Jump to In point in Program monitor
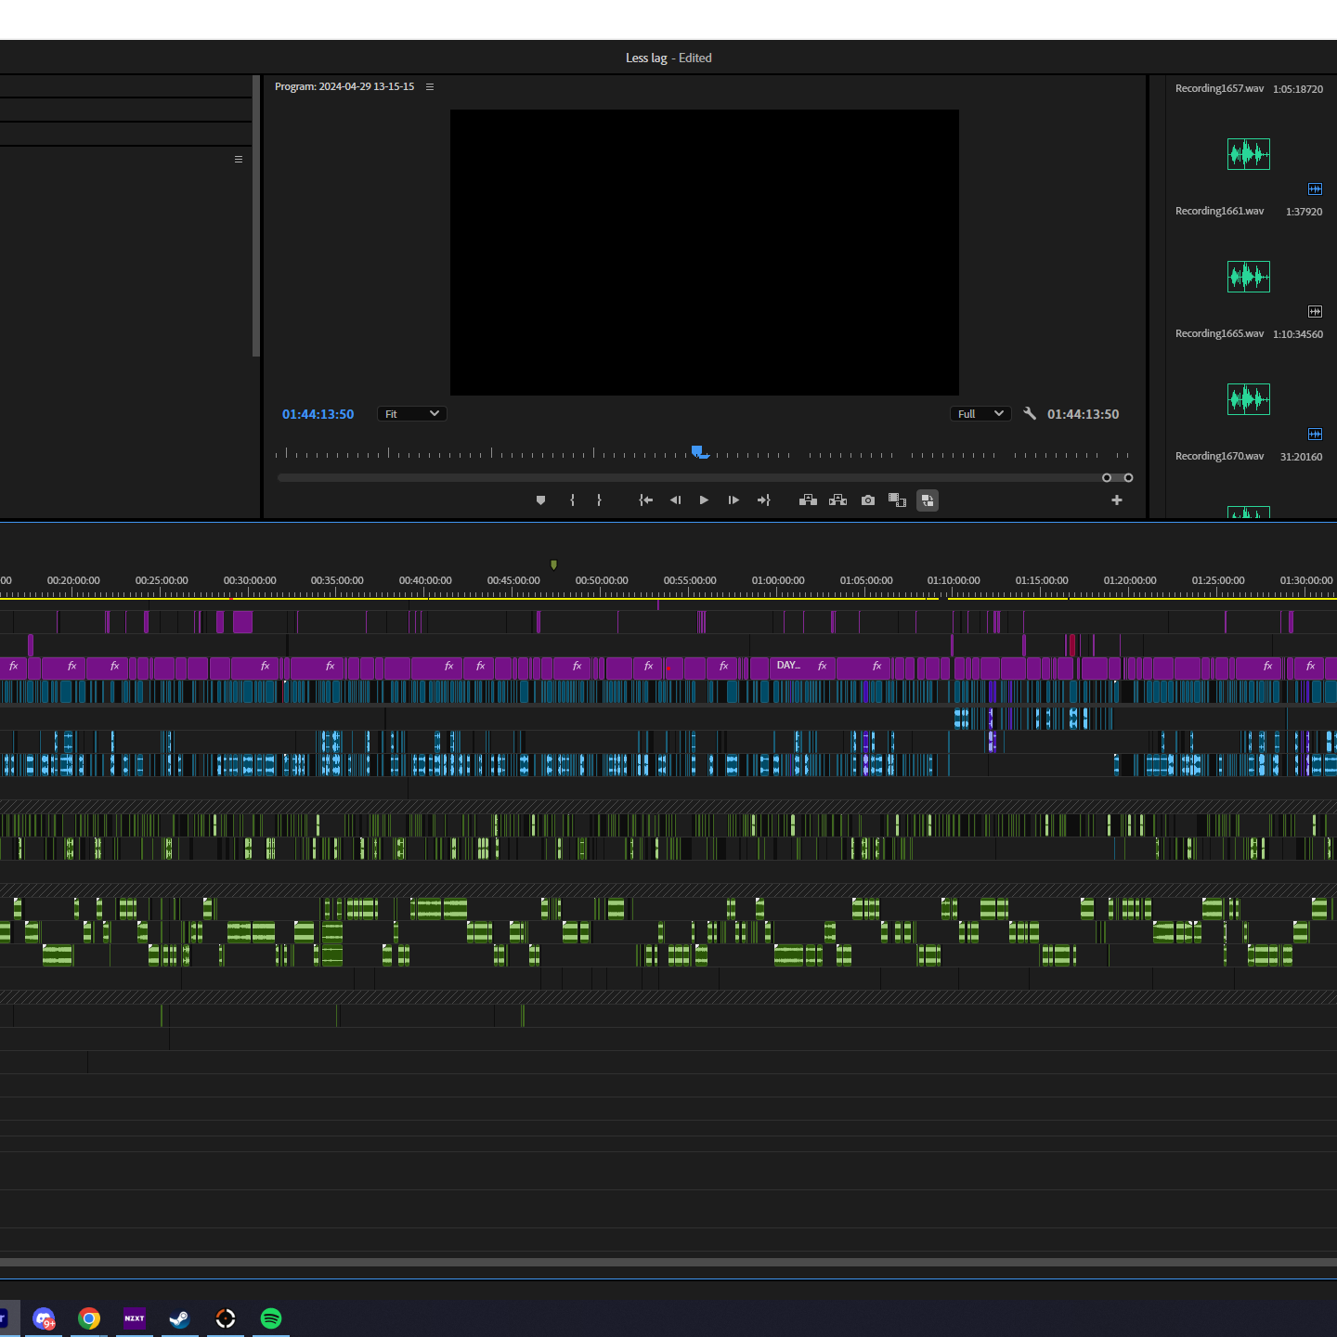 point(646,500)
